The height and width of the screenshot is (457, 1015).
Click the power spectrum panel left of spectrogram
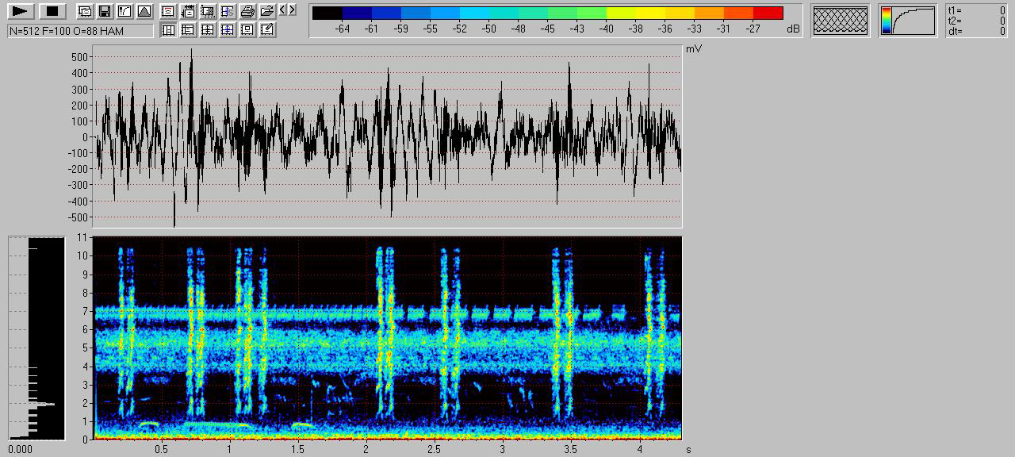pyautogui.click(x=36, y=337)
